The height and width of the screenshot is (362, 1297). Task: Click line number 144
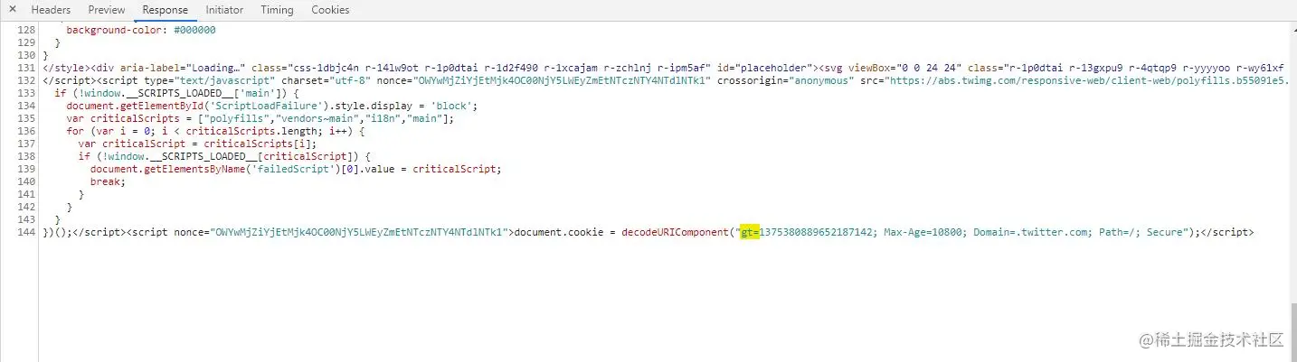[x=25, y=232]
